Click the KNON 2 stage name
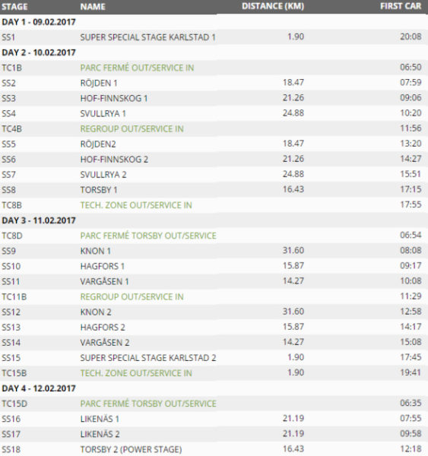Screen dimensions: 428x456 pyautogui.click(x=96, y=312)
